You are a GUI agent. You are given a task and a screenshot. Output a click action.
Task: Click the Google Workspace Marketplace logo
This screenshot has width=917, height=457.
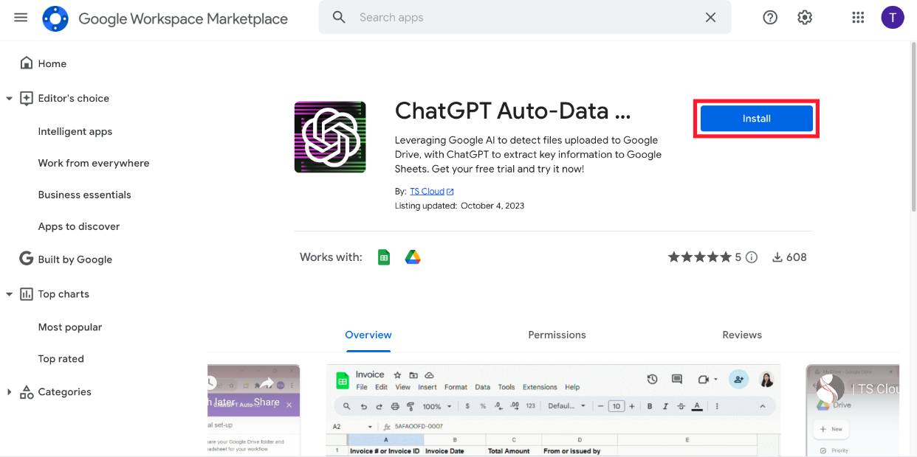pyautogui.click(x=55, y=18)
